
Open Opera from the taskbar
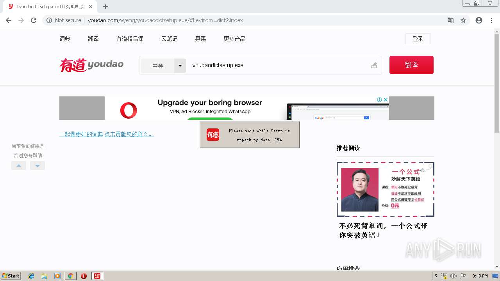84,276
